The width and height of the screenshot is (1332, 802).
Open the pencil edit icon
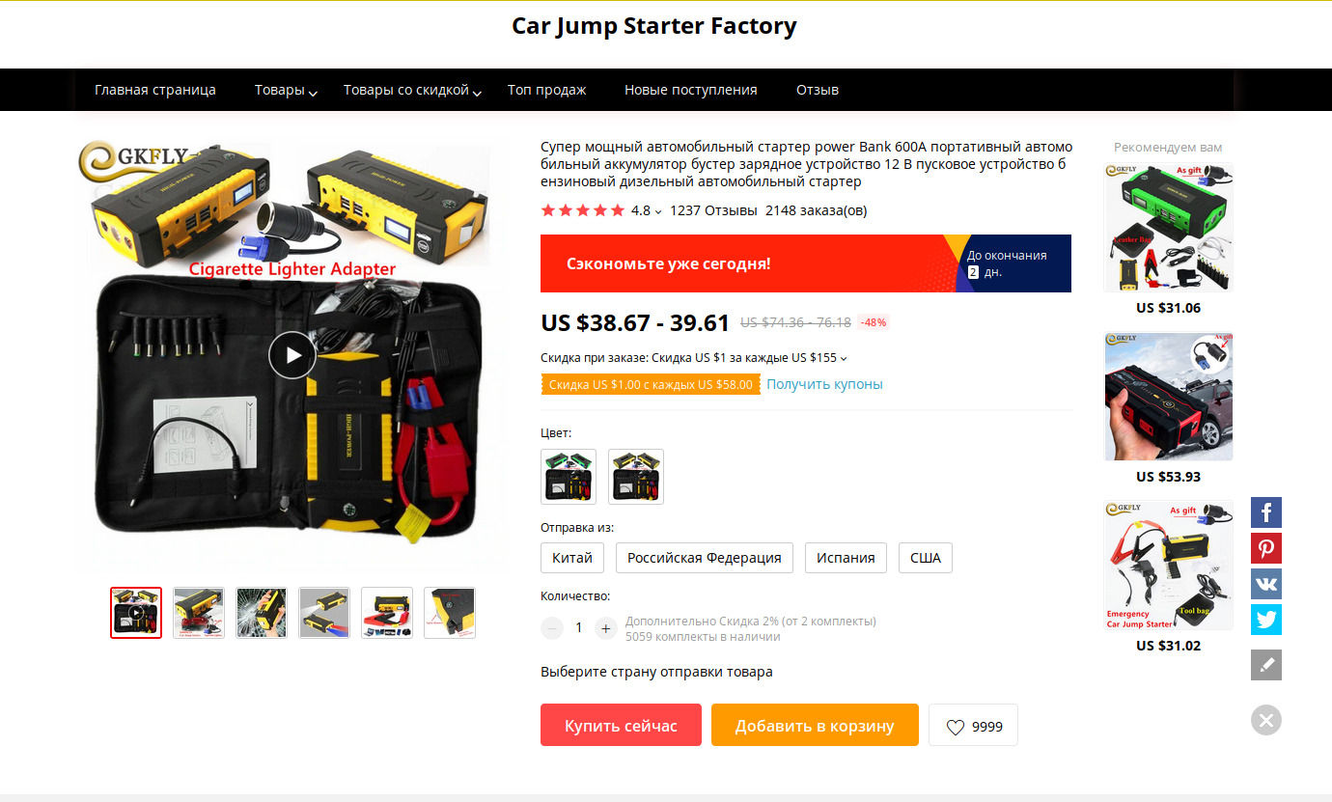point(1266,665)
